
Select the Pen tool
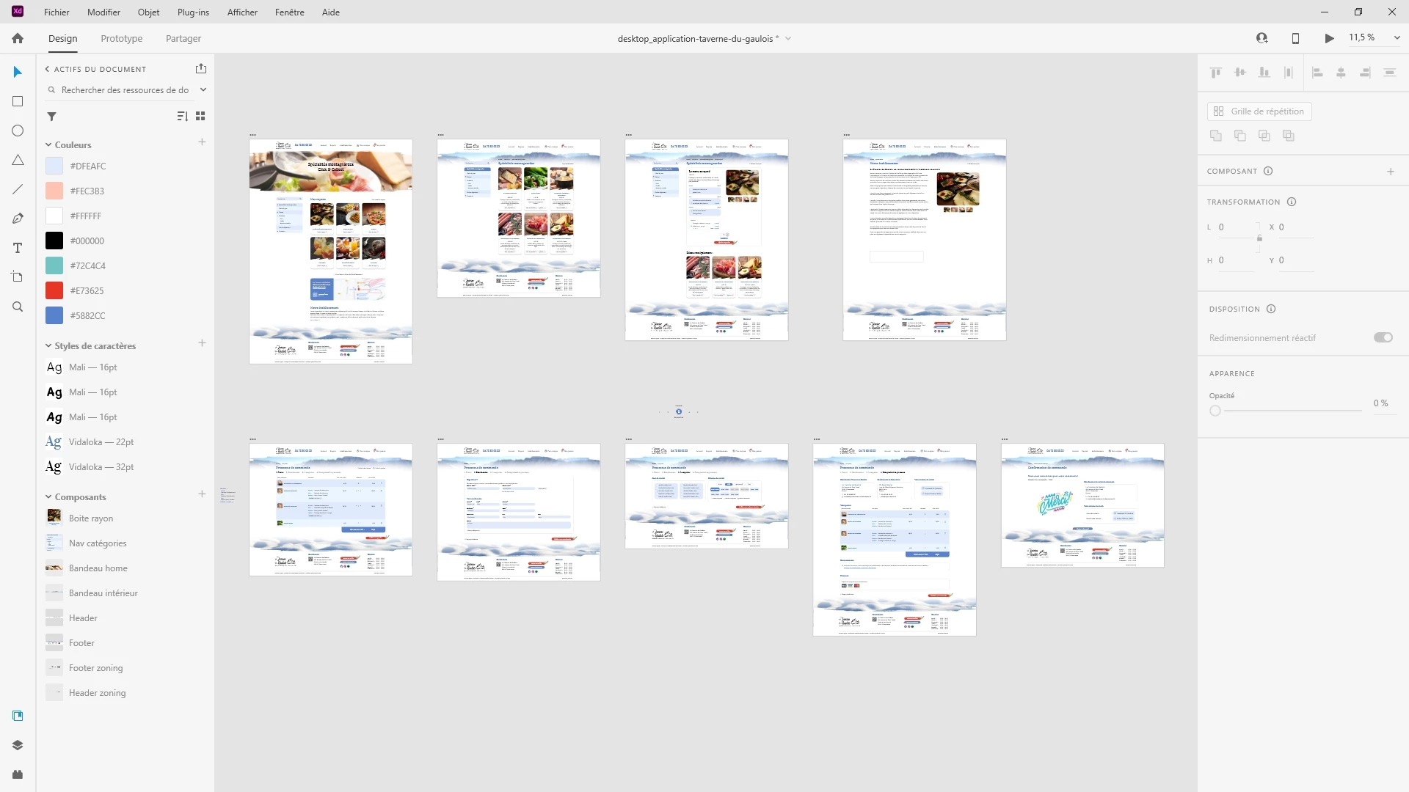click(18, 219)
